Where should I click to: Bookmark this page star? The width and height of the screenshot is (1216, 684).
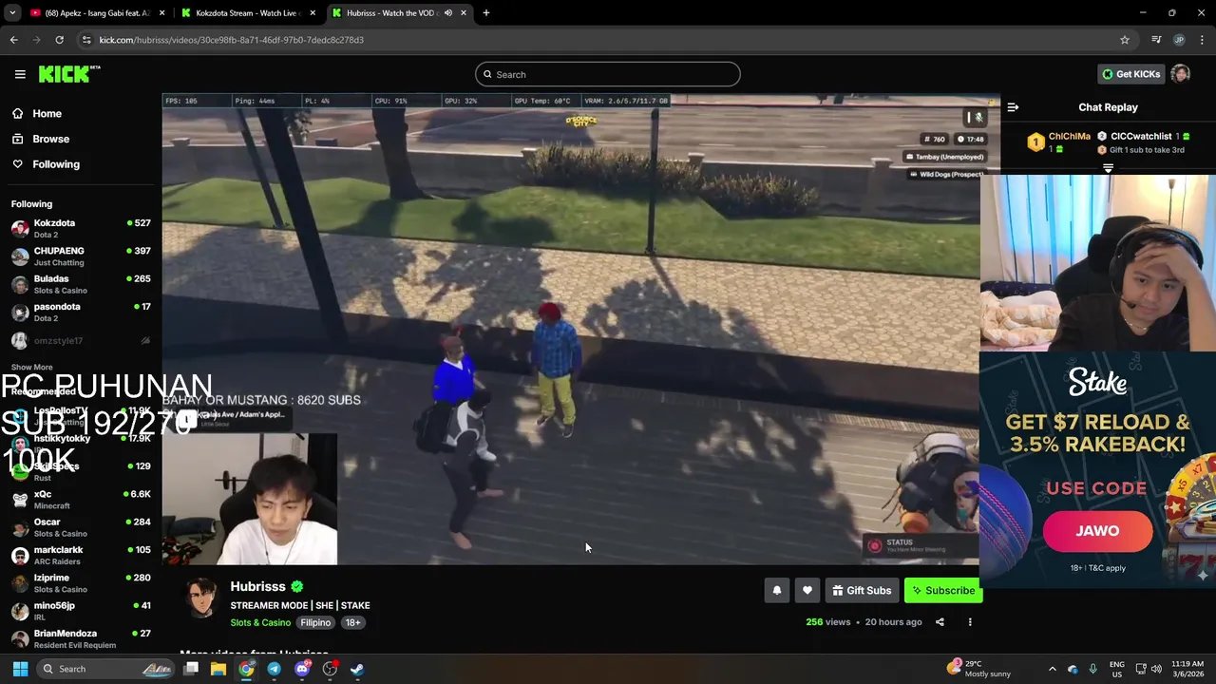tap(1125, 40)
